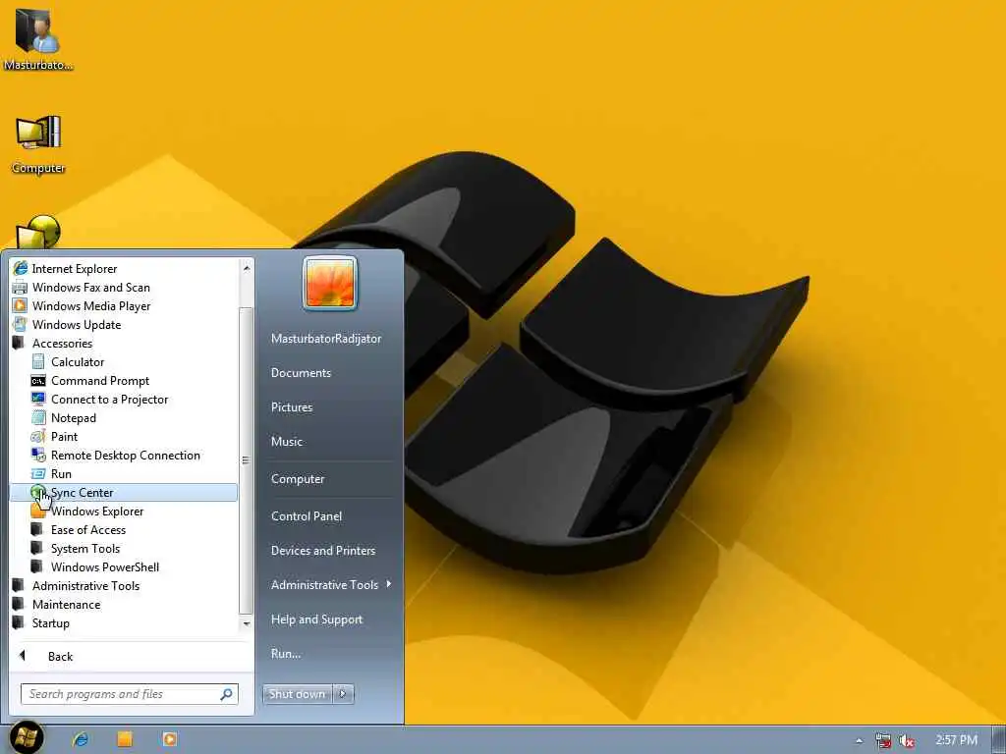Image resolution: width=1006 pixels, height=754 pixels.
Task: Click the user account flower picture
Action: 330,283
